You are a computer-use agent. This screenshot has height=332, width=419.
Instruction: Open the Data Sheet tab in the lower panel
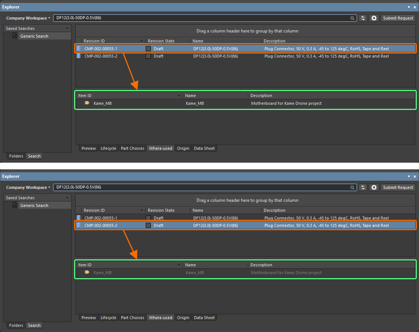pos(204,318)
